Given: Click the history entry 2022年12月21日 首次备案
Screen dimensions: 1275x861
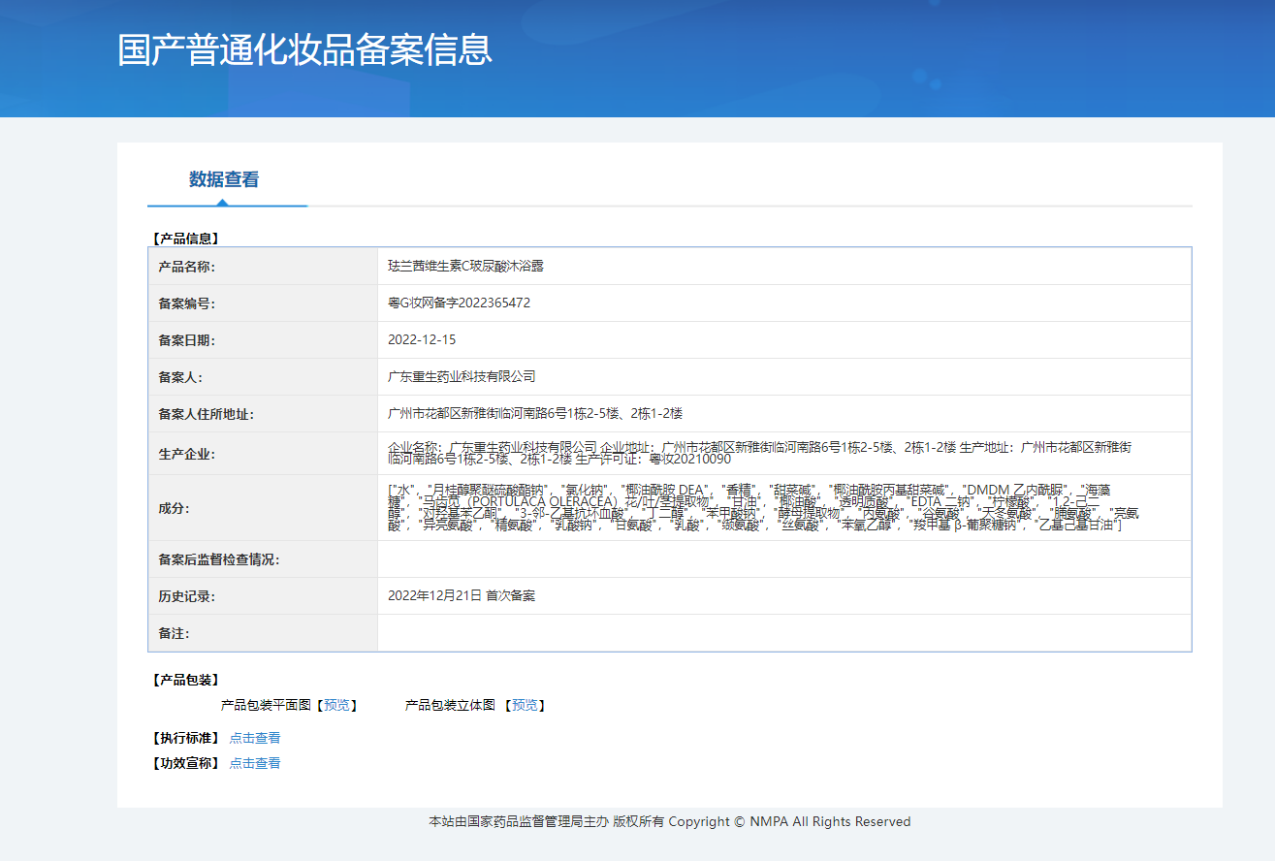Looking at the screenshot, I should click(x=462, y=595).
